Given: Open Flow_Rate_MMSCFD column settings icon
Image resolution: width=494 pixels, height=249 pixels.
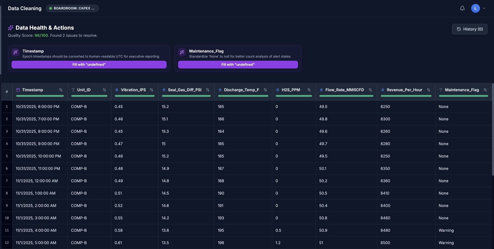Looking at the screenshot, I should click(x=370, y=90).
